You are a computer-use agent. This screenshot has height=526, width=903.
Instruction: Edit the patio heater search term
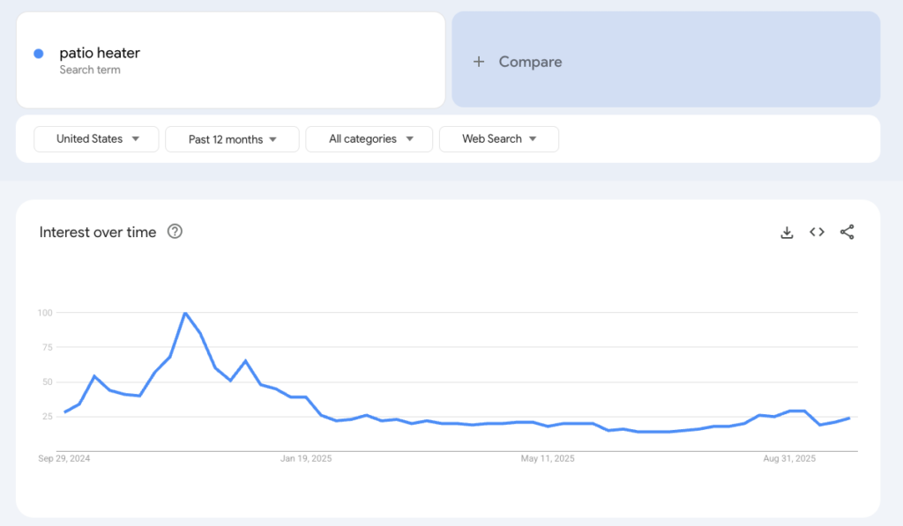point(100,53)
